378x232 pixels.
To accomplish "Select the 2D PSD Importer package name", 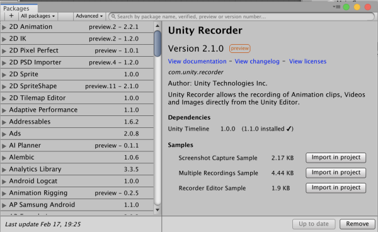I will (x=35, y=62).
